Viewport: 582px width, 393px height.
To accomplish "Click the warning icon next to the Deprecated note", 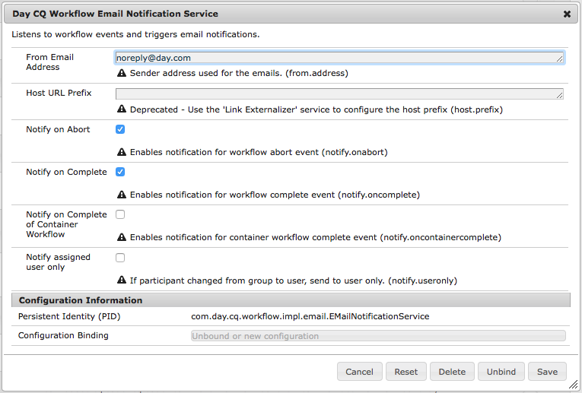I will [x=121, y=109].
